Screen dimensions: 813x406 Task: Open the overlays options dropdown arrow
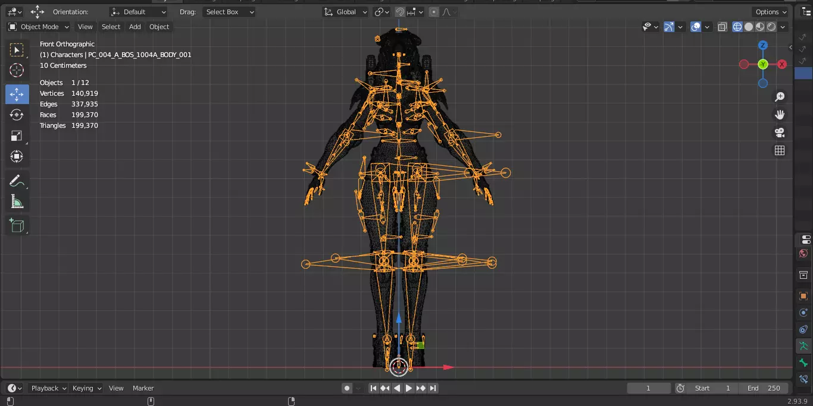point(707,27)
